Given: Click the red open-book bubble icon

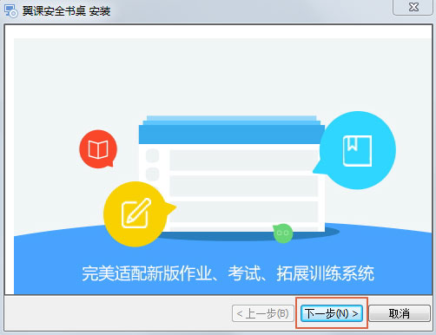Looking at the screenshot, I should (x=98, y=149).
